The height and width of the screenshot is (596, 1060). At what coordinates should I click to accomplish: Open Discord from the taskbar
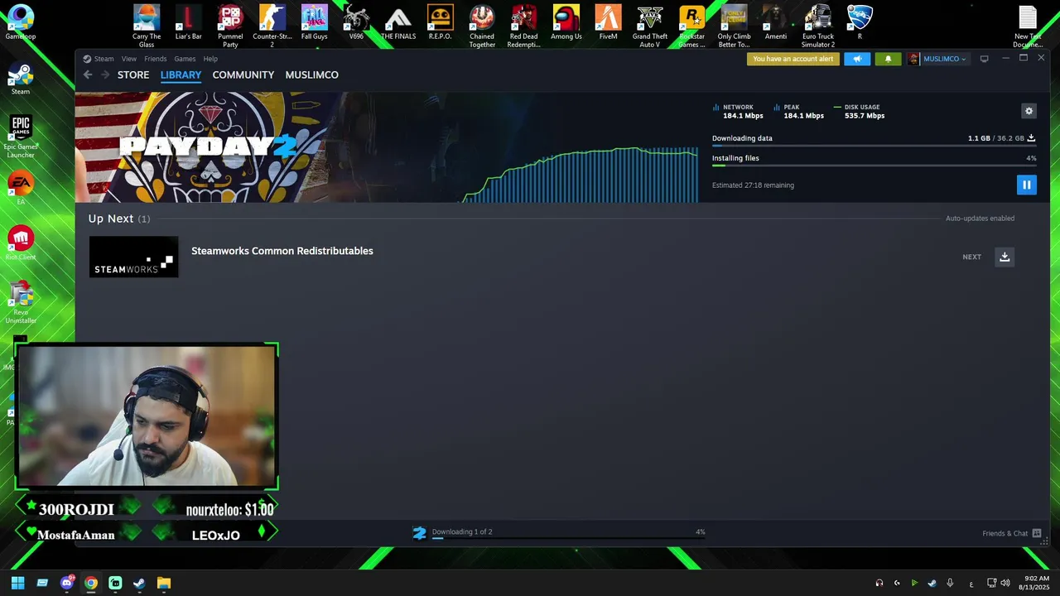point(67,583)
